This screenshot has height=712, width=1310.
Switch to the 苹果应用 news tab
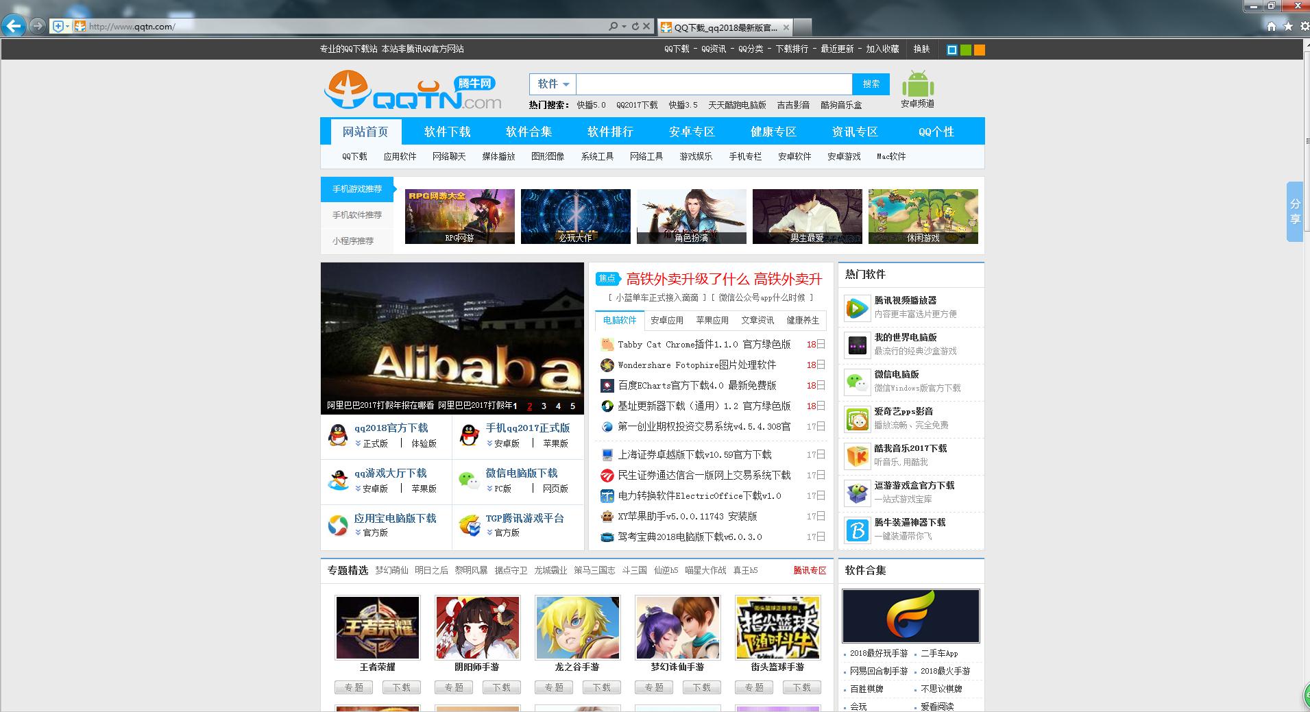click(712, 320)
